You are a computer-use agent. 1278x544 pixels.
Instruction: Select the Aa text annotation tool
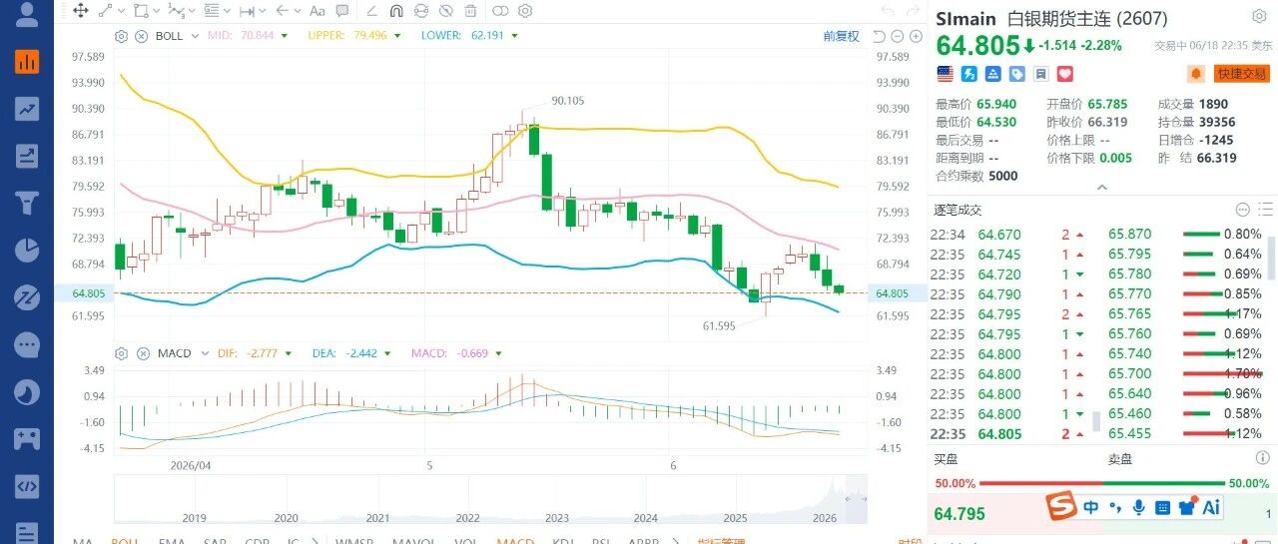317,11
